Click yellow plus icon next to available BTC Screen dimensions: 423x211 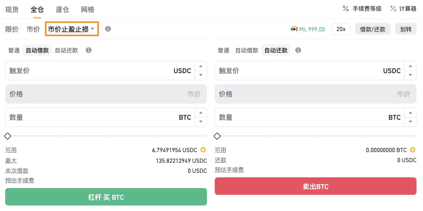pyautogui.click(x=413, y=150)
